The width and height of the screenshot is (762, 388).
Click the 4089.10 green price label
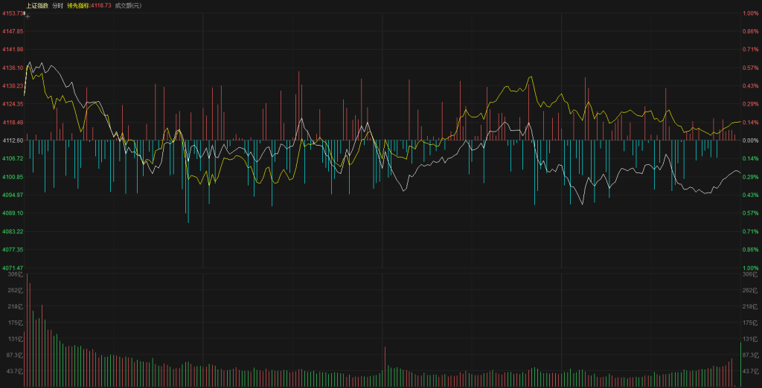13,213
